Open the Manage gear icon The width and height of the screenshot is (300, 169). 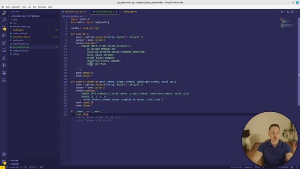click(x=4, y=162)
